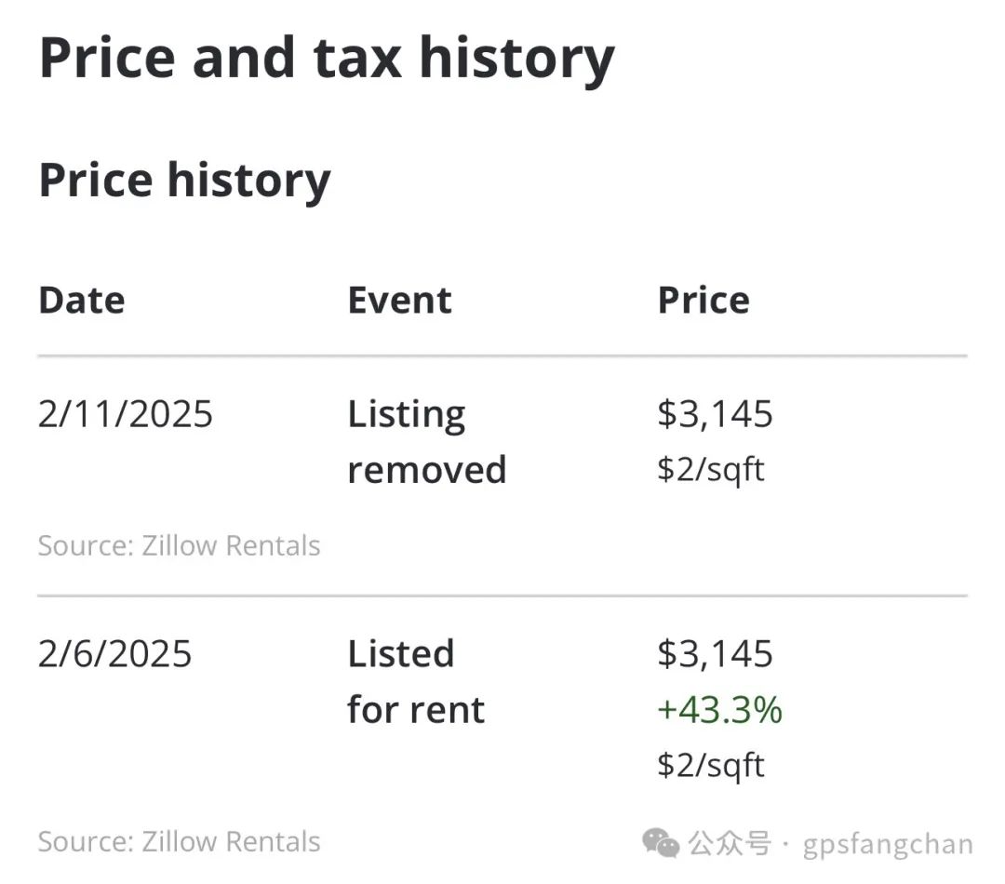Click $2/sqft under Listing removed row

click(x=711, y=470)
